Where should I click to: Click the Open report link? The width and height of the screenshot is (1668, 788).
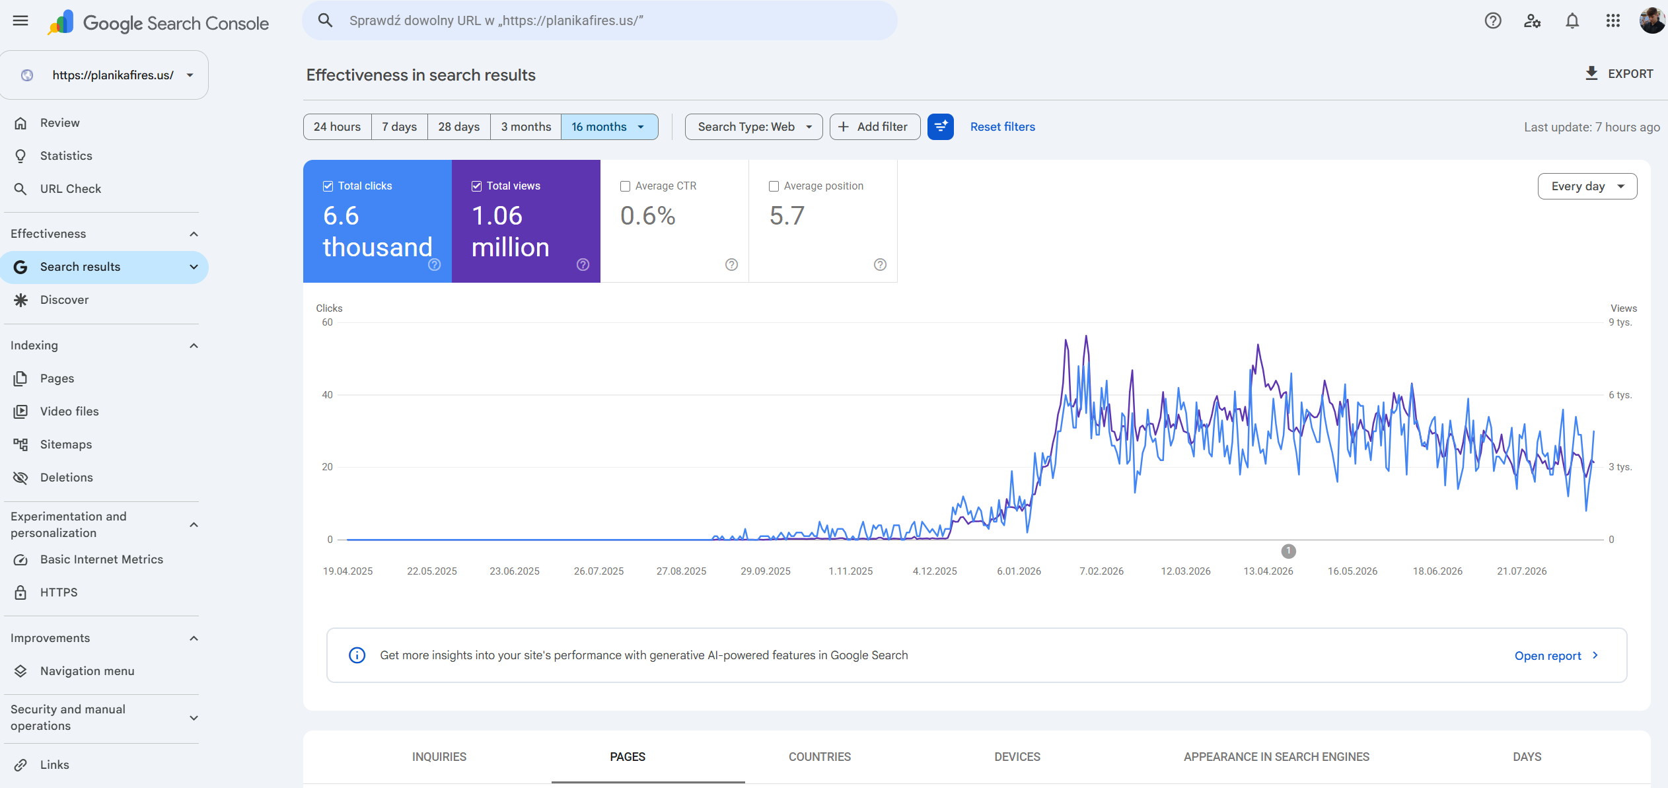point(1556,656)
